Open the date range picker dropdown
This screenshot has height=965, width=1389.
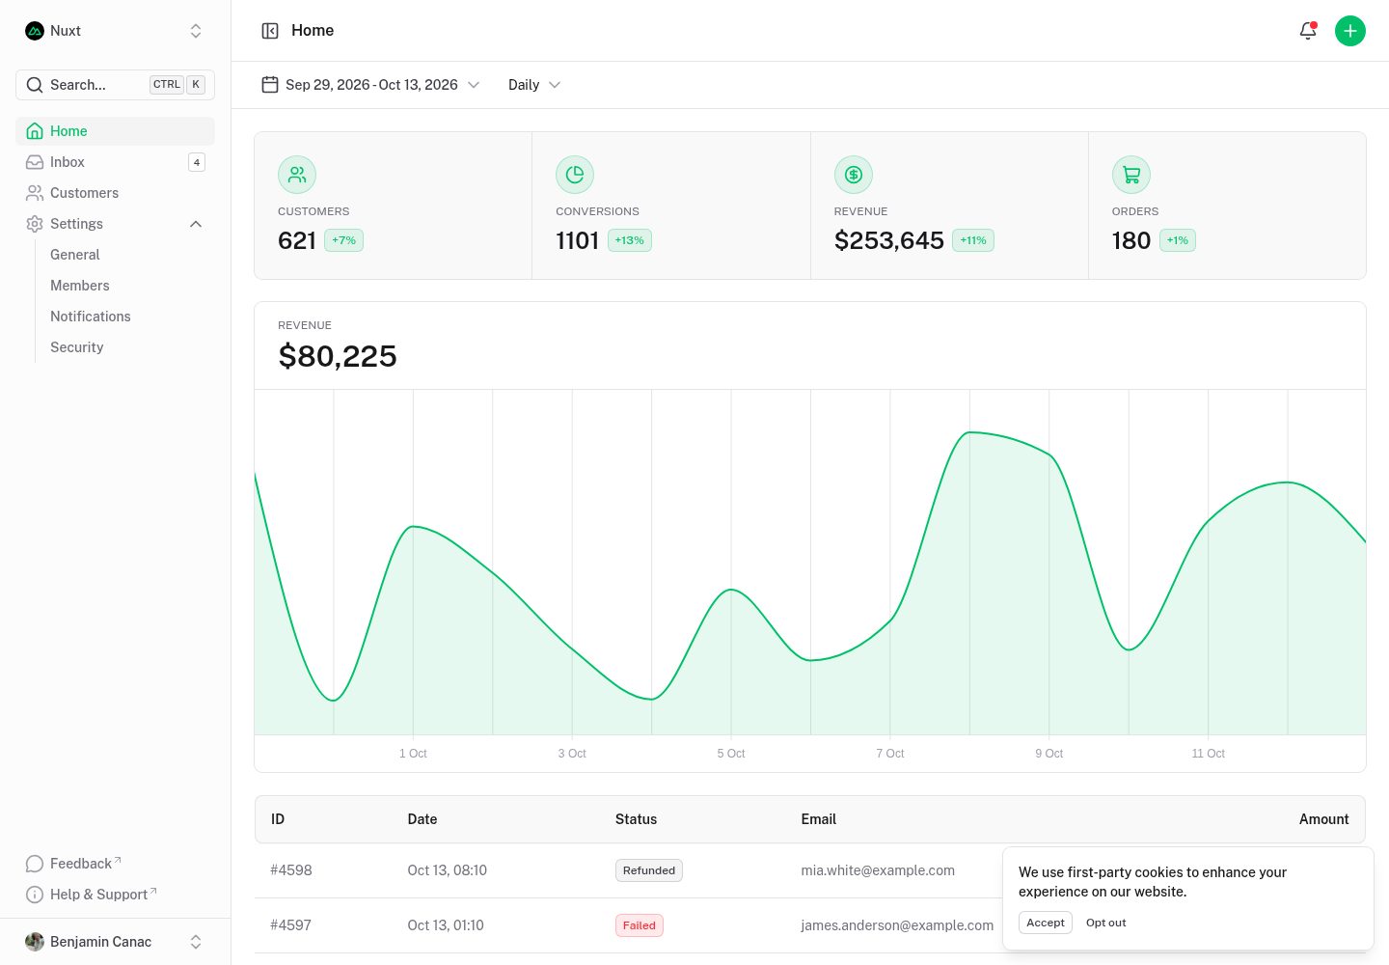tap(371, 85)
